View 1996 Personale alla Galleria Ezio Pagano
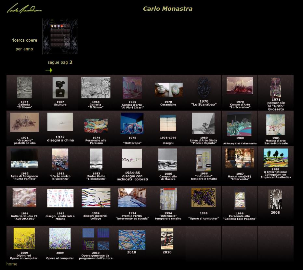Viewport: 303px width, 270px height. click(x=240, y=199)
